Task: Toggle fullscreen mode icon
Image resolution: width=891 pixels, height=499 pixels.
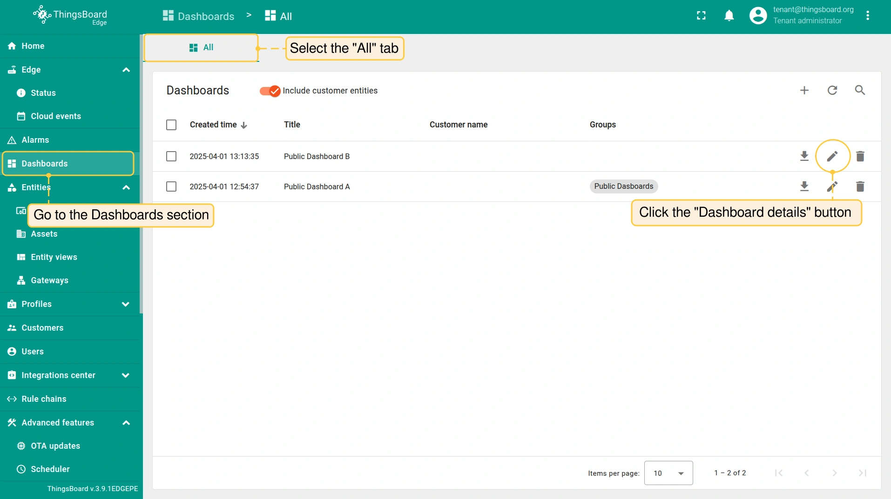Action: (x=701, y=16)
